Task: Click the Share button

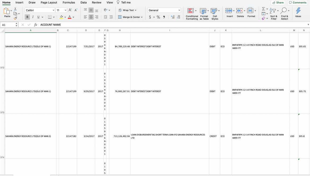Action: tap(278, 3)
